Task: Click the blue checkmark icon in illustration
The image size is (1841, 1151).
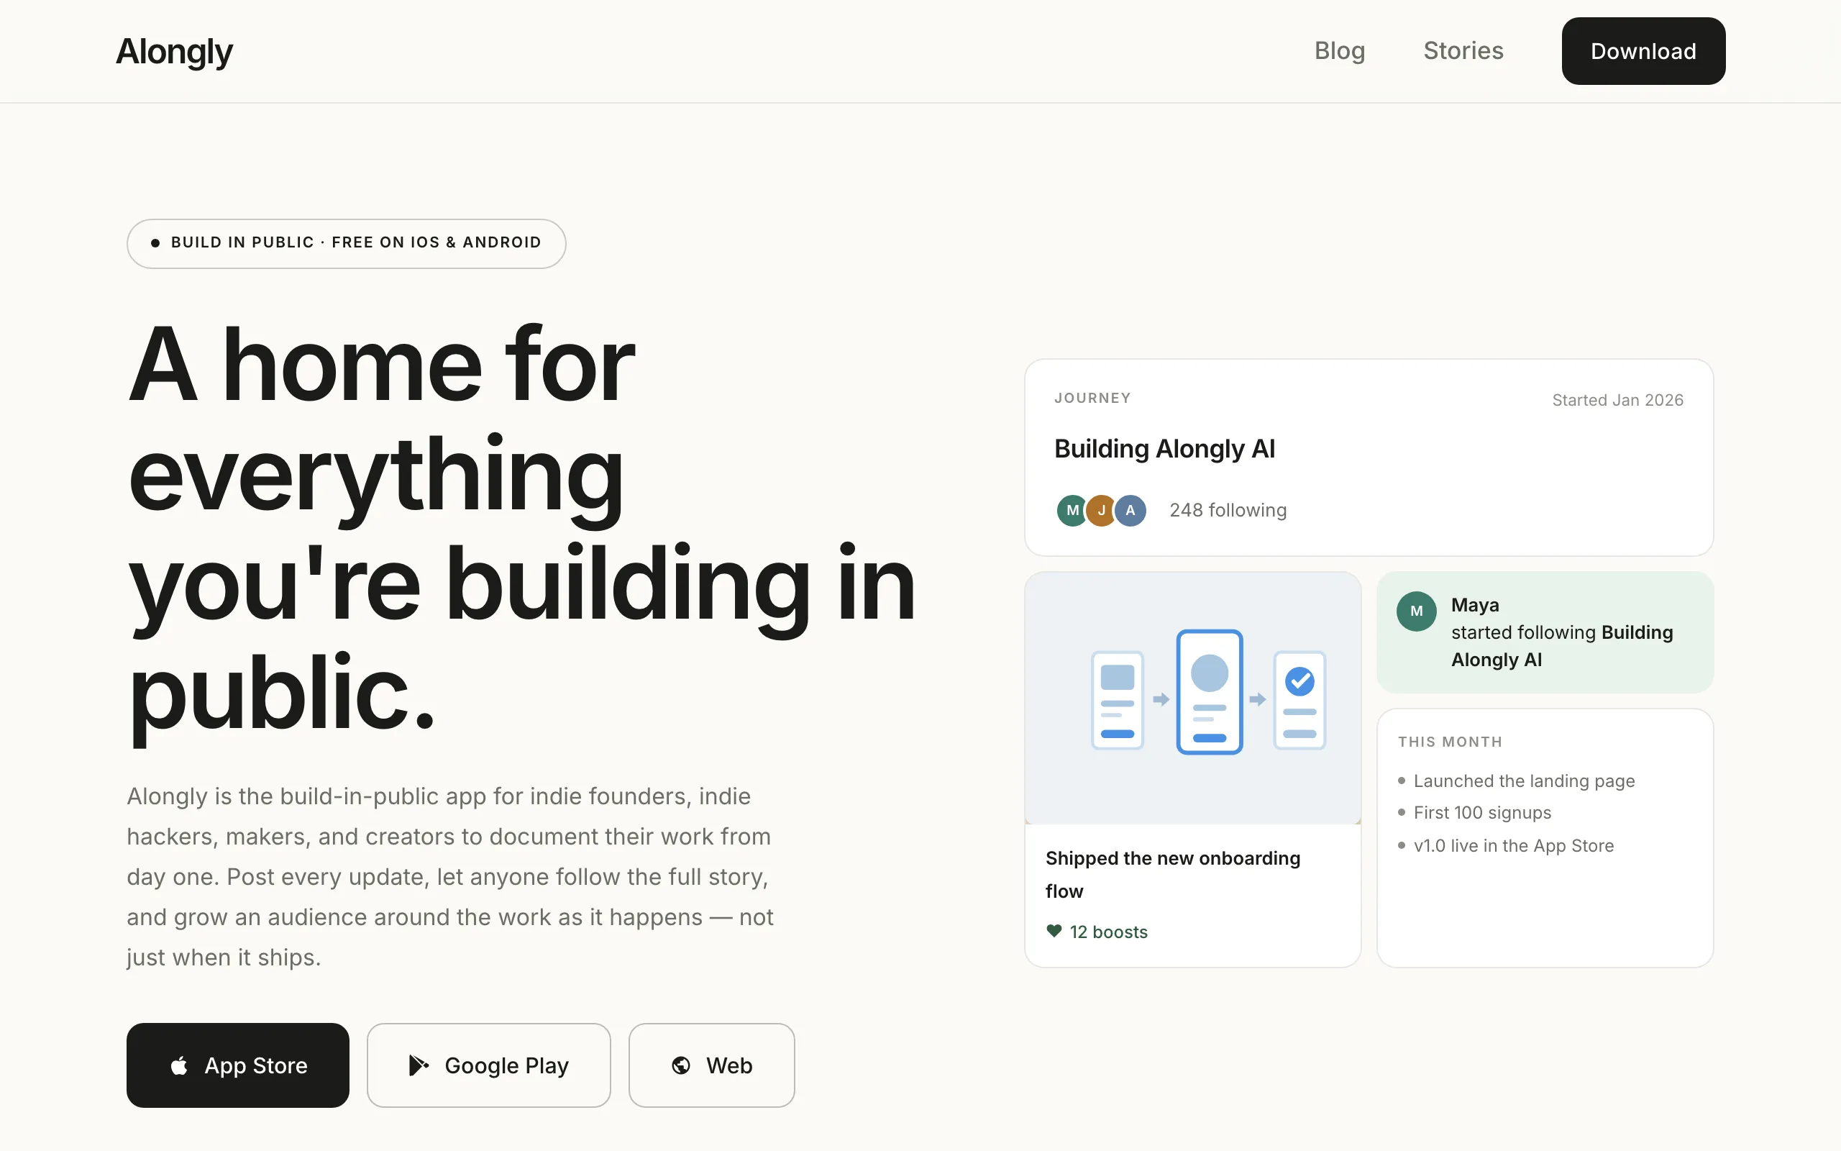Action: (1299, 681)
